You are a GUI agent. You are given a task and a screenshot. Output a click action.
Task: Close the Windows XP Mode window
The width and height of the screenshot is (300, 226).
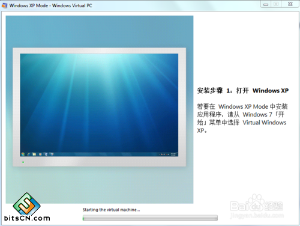click(290, 4)
